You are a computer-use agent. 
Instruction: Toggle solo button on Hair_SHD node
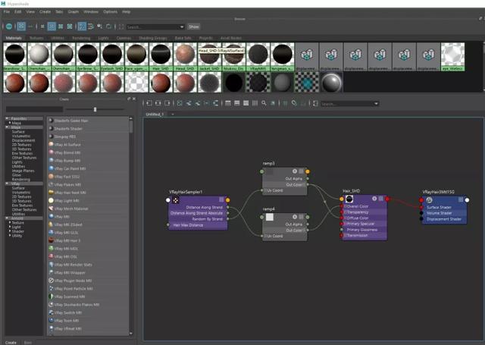pyautogui.click(x=374, y=199)
